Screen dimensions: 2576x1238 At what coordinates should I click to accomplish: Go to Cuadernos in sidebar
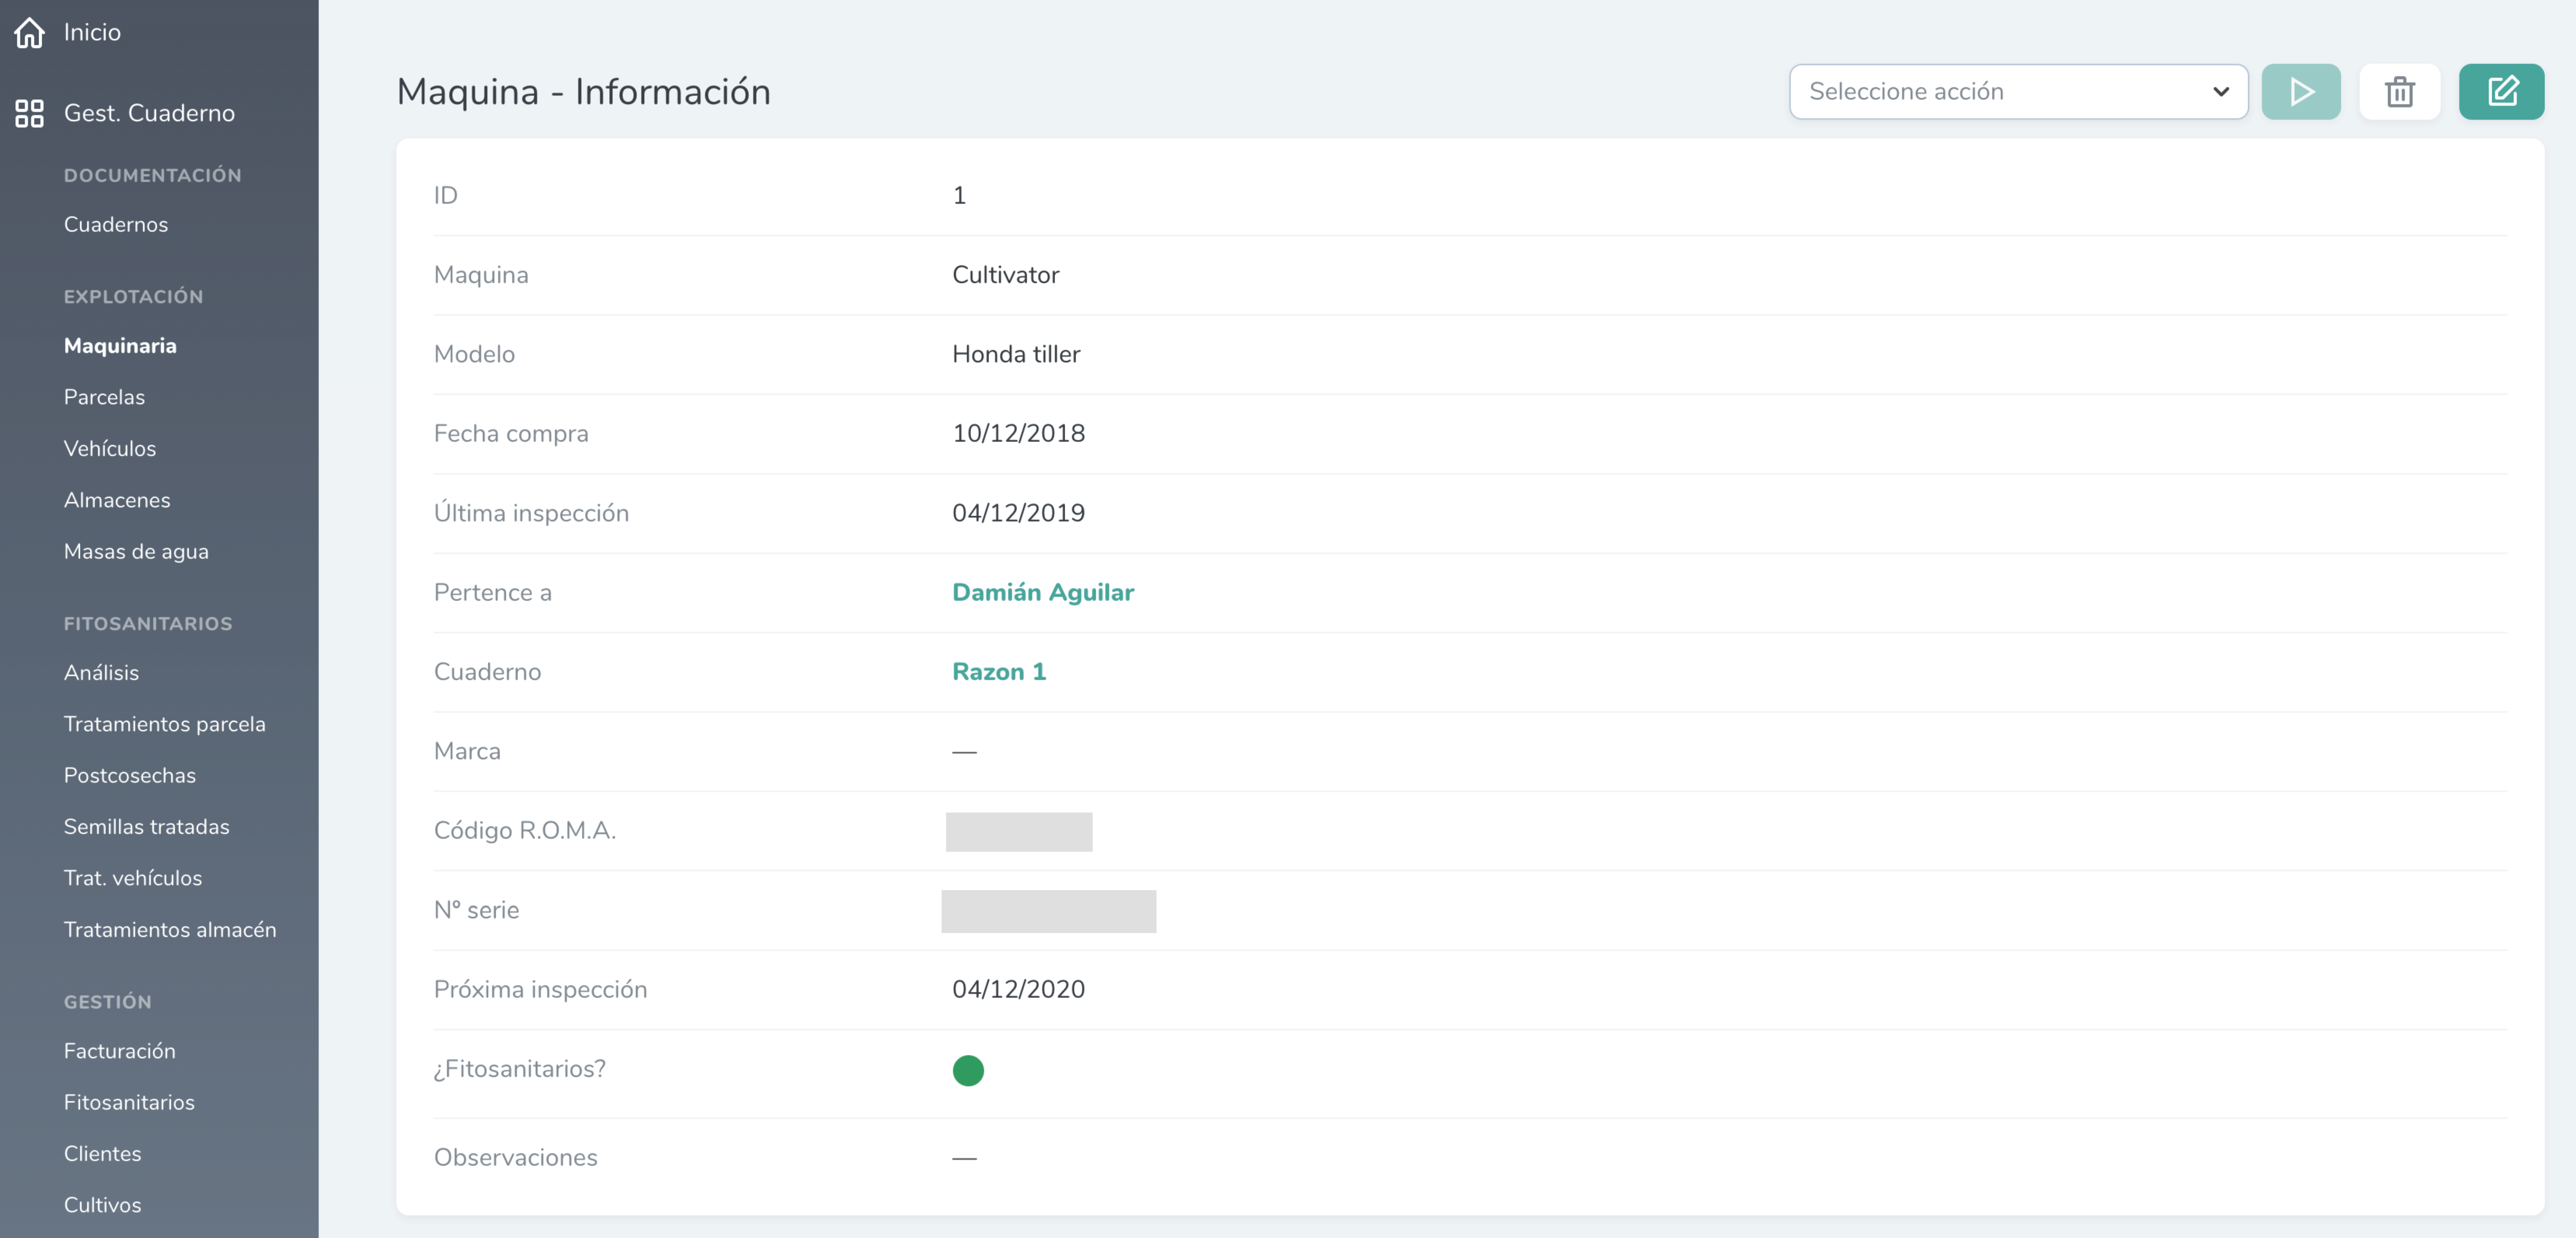tap(116, 224)
